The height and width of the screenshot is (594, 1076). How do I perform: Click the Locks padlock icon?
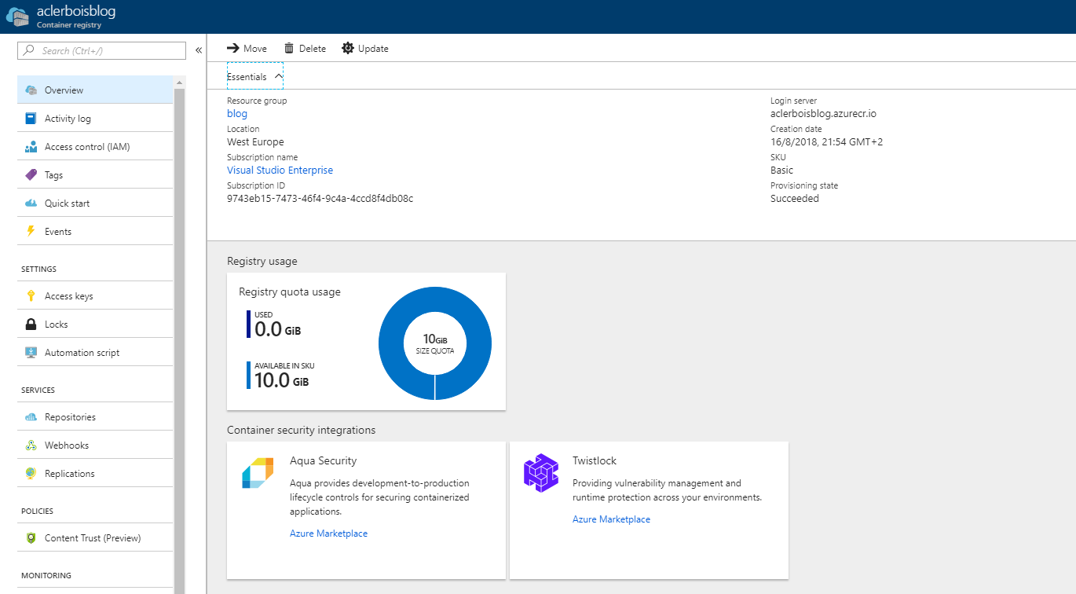point(31,324)
